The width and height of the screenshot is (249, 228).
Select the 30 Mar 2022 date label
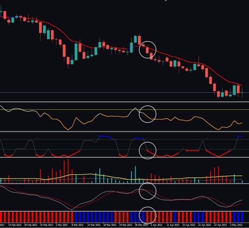[x=142, y=225]
